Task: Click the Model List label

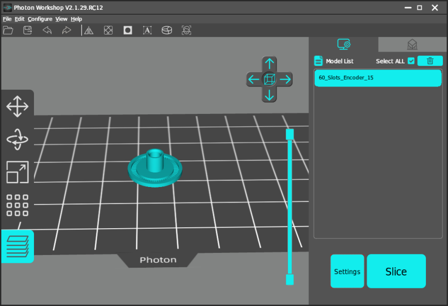Action: 340,61
